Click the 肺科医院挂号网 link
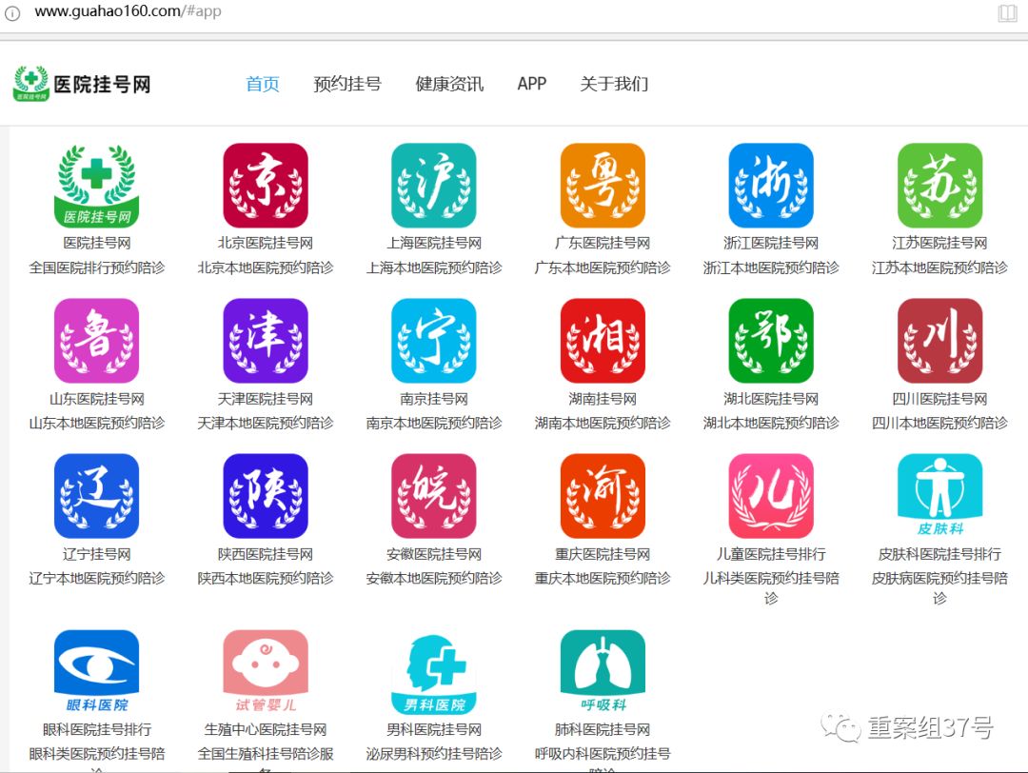 [x=603, y=729]
